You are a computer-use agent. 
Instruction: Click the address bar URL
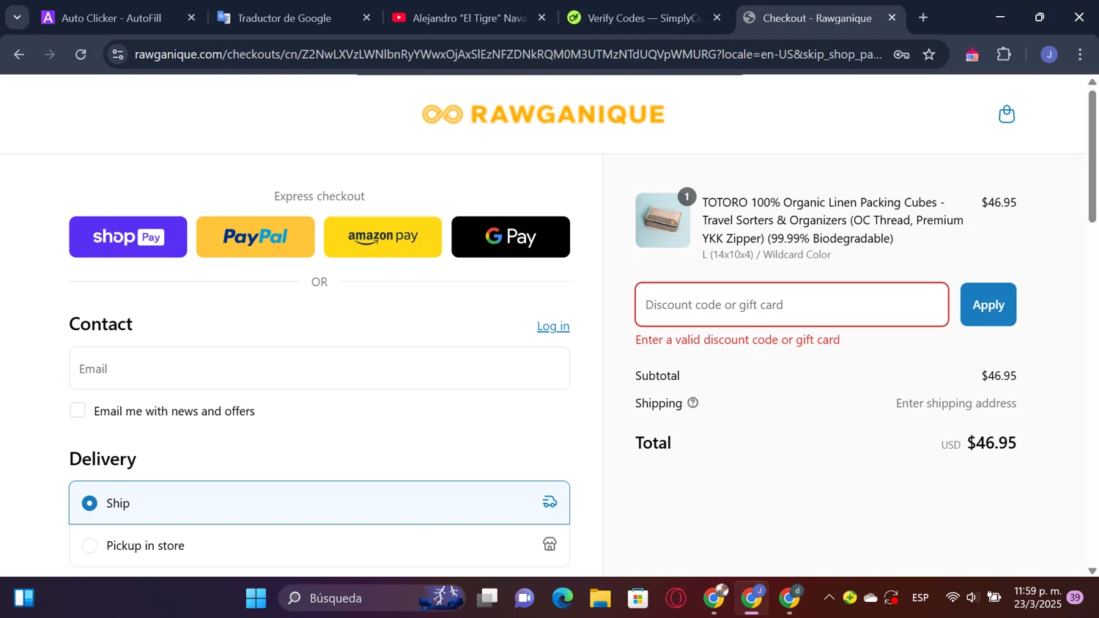click(508, 54)
